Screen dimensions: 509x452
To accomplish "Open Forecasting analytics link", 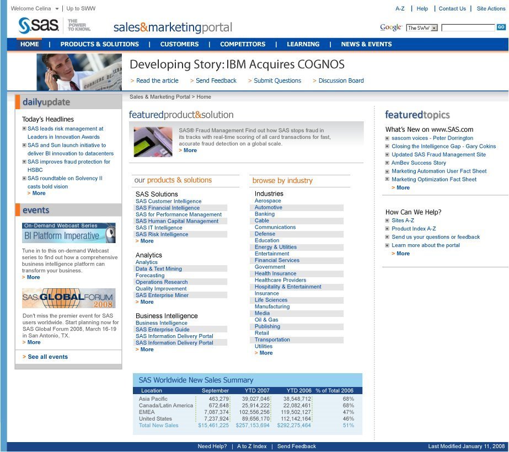I will tap(150, 275).
